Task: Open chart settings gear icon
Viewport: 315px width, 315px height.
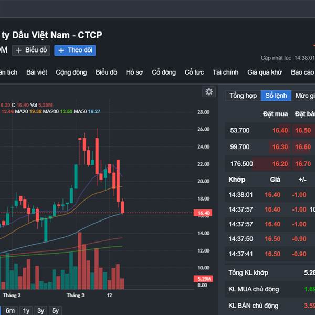Action: [x=209, y=92]
